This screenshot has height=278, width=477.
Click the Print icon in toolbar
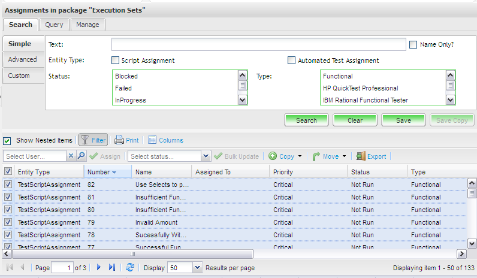(x=119, y=140)
